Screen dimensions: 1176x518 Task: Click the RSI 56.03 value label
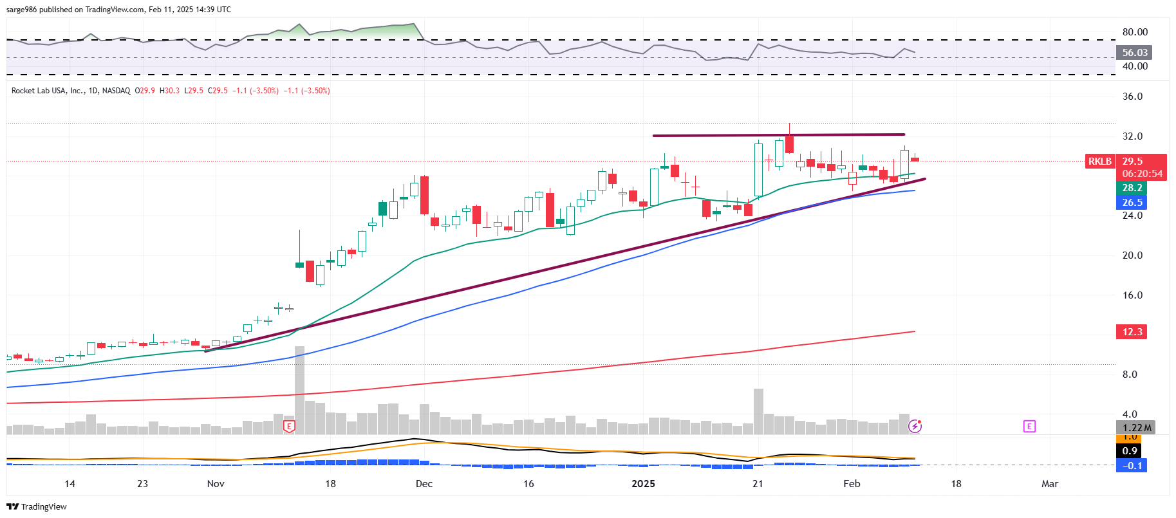1134,53
